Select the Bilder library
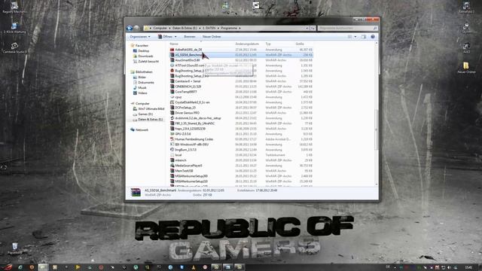Screen dimensions: 482x271 tap(142, 77)
